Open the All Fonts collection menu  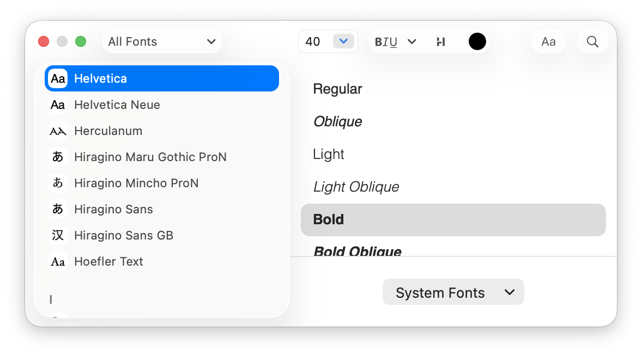point(162,41)
